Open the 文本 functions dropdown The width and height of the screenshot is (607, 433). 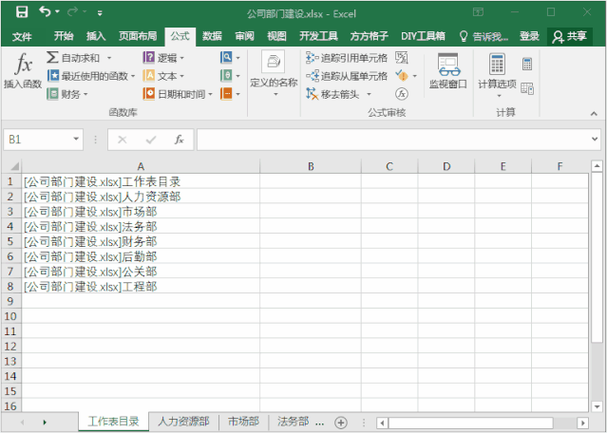(x=163, y=76)
